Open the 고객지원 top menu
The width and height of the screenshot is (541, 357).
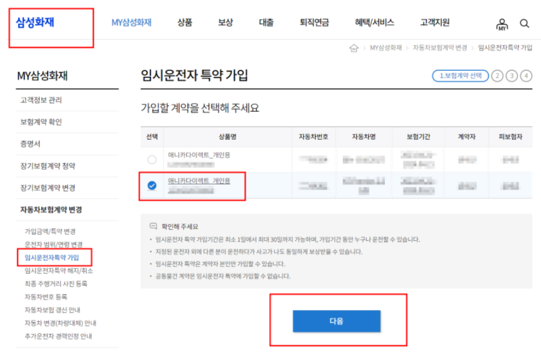coord(435,22)
